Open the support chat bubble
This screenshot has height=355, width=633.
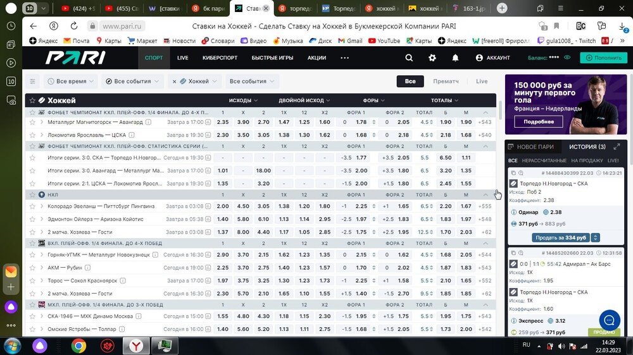[x=610, y=320]
